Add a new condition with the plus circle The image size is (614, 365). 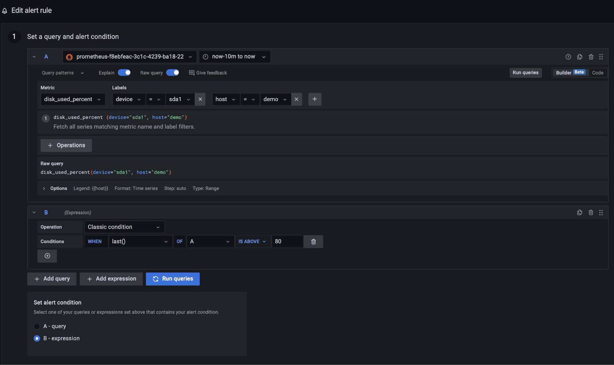coord(47,256)
